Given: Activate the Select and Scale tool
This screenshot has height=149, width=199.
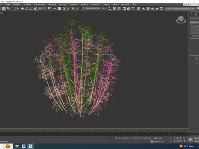Looking at the screenshot, I should 31,9.
